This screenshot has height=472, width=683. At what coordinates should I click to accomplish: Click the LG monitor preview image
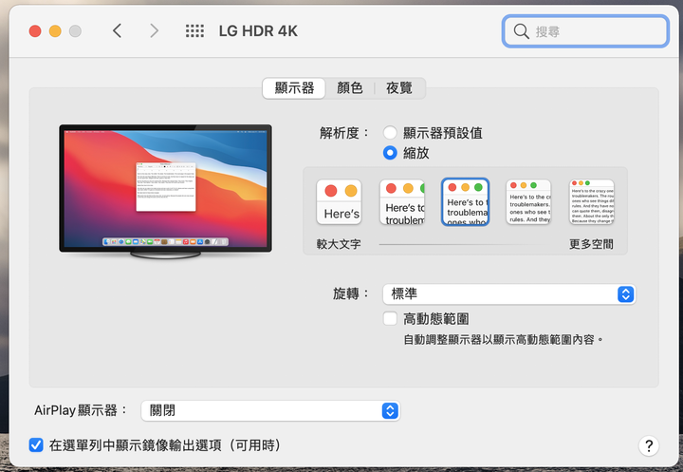click(165, 191)
